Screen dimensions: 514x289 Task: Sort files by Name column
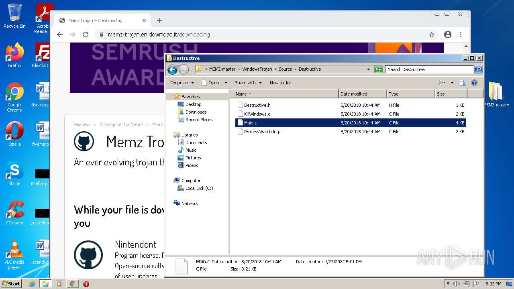284,94
